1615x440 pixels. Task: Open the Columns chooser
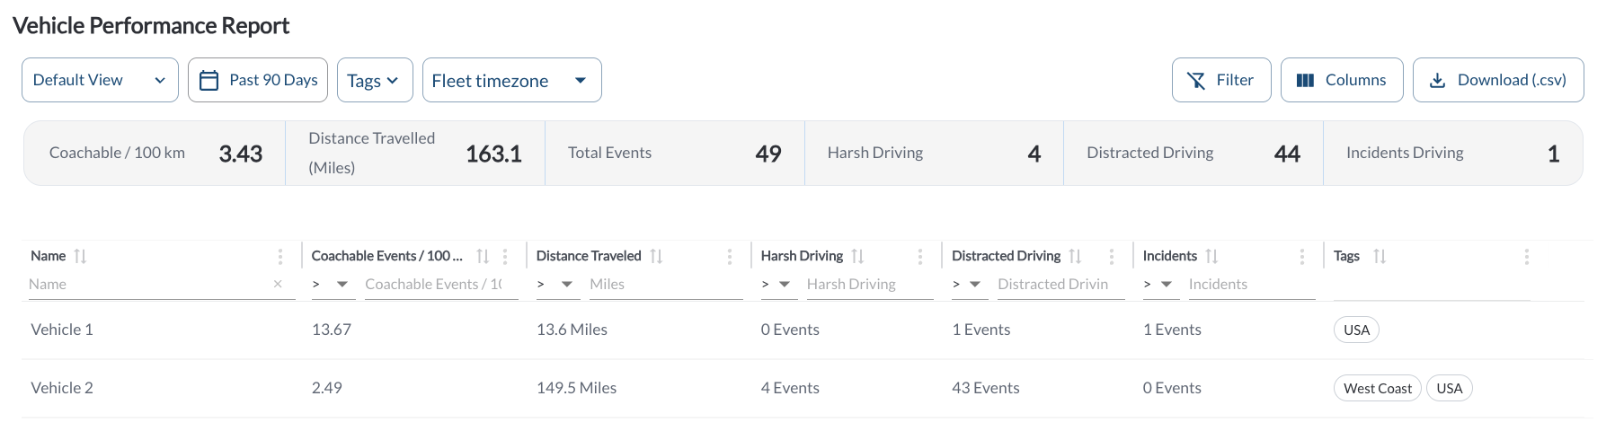tap(1342, 80)
